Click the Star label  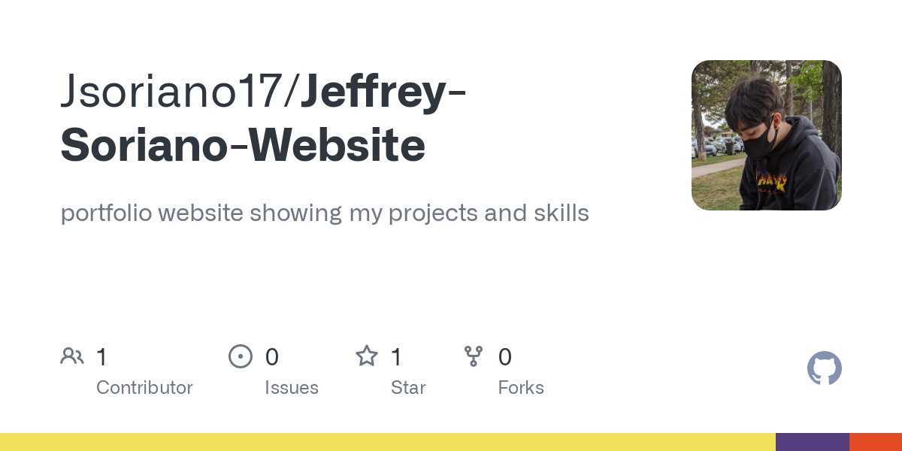[408, 388]
